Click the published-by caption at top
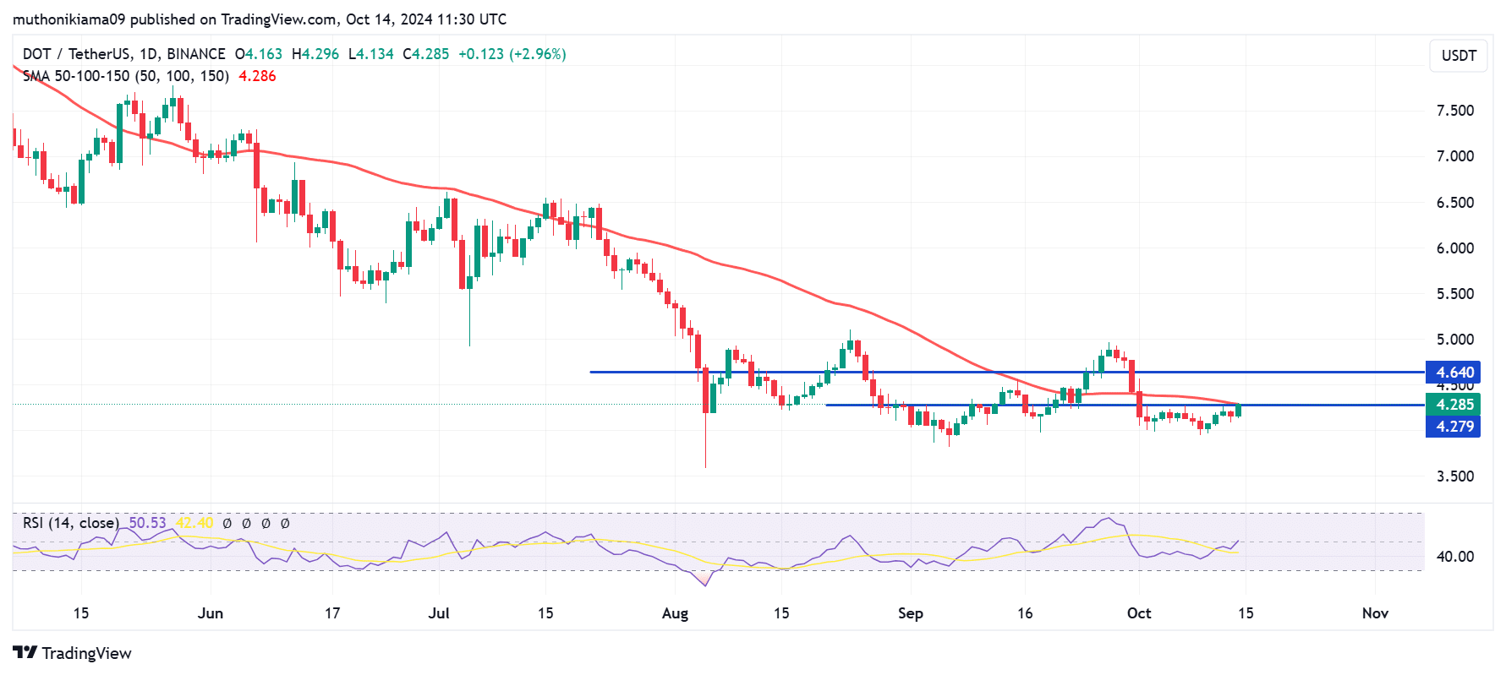1506x675 pixels. pyautogui.click(x=260, y=19)
